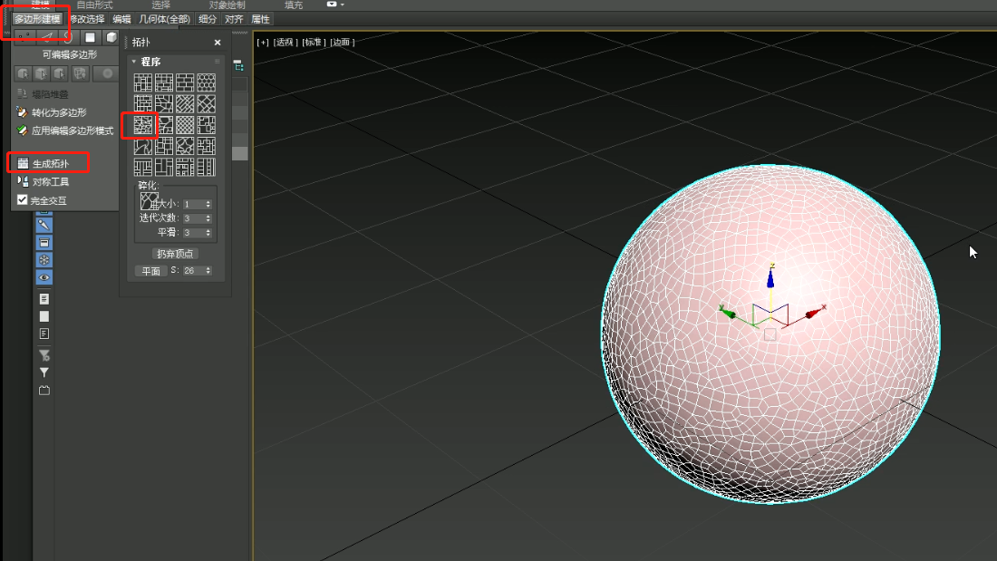
Task: Open the 细分 tab
Action: [x=208, y=19]
